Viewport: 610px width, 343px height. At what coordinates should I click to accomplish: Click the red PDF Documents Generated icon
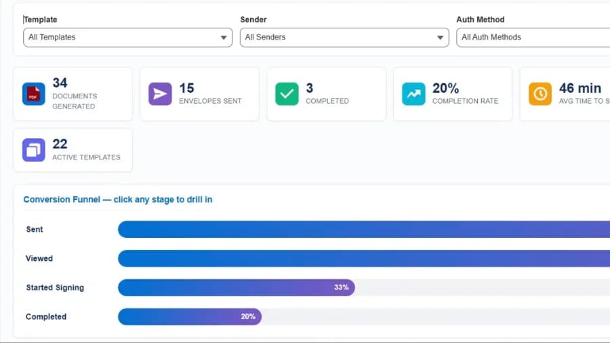coord(33,94)
